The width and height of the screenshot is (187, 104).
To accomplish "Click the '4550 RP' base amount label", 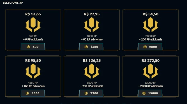I will click(x=33, y=82).
